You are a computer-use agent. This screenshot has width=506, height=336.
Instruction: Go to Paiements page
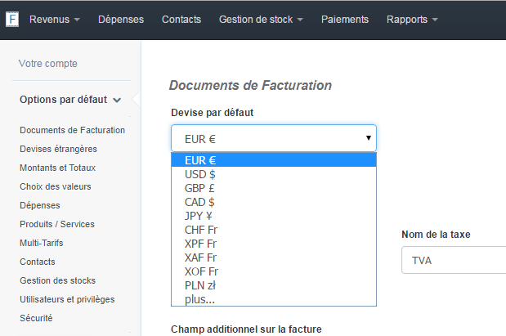coord(345,20)
